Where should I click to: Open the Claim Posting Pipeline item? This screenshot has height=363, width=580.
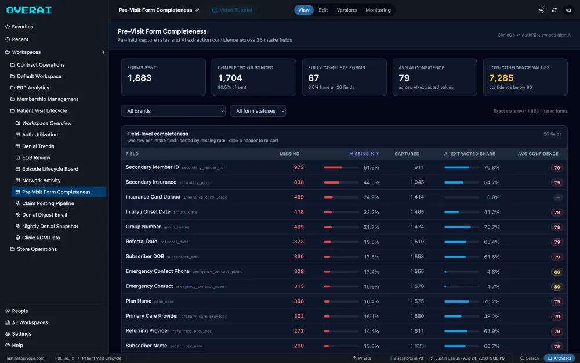45,203
